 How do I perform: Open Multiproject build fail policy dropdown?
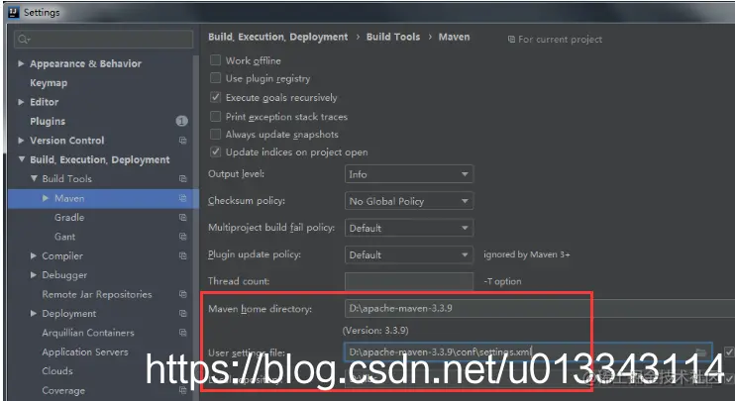[409, 228]
